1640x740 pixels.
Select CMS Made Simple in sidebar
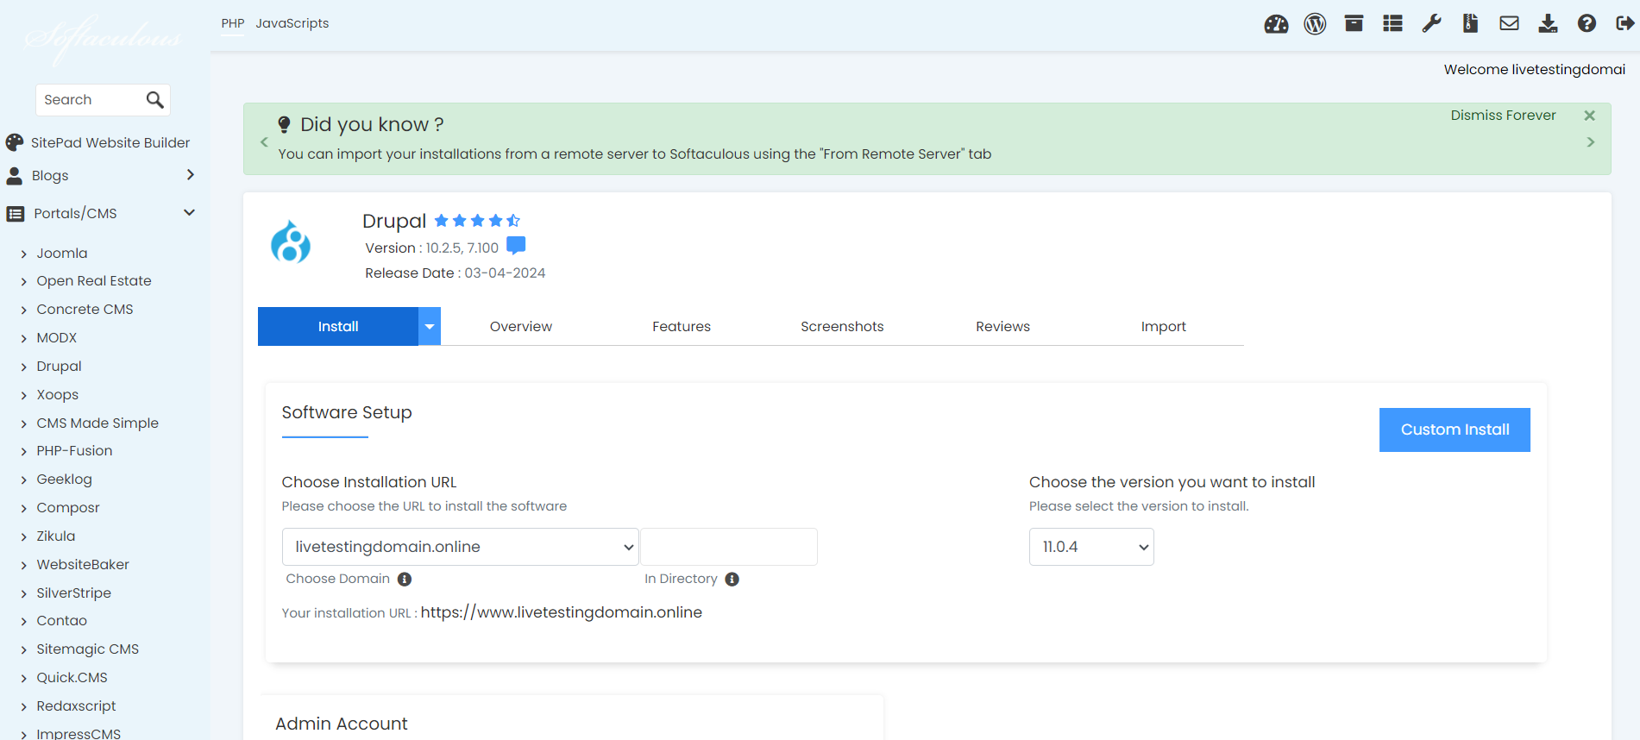point(97,423)
